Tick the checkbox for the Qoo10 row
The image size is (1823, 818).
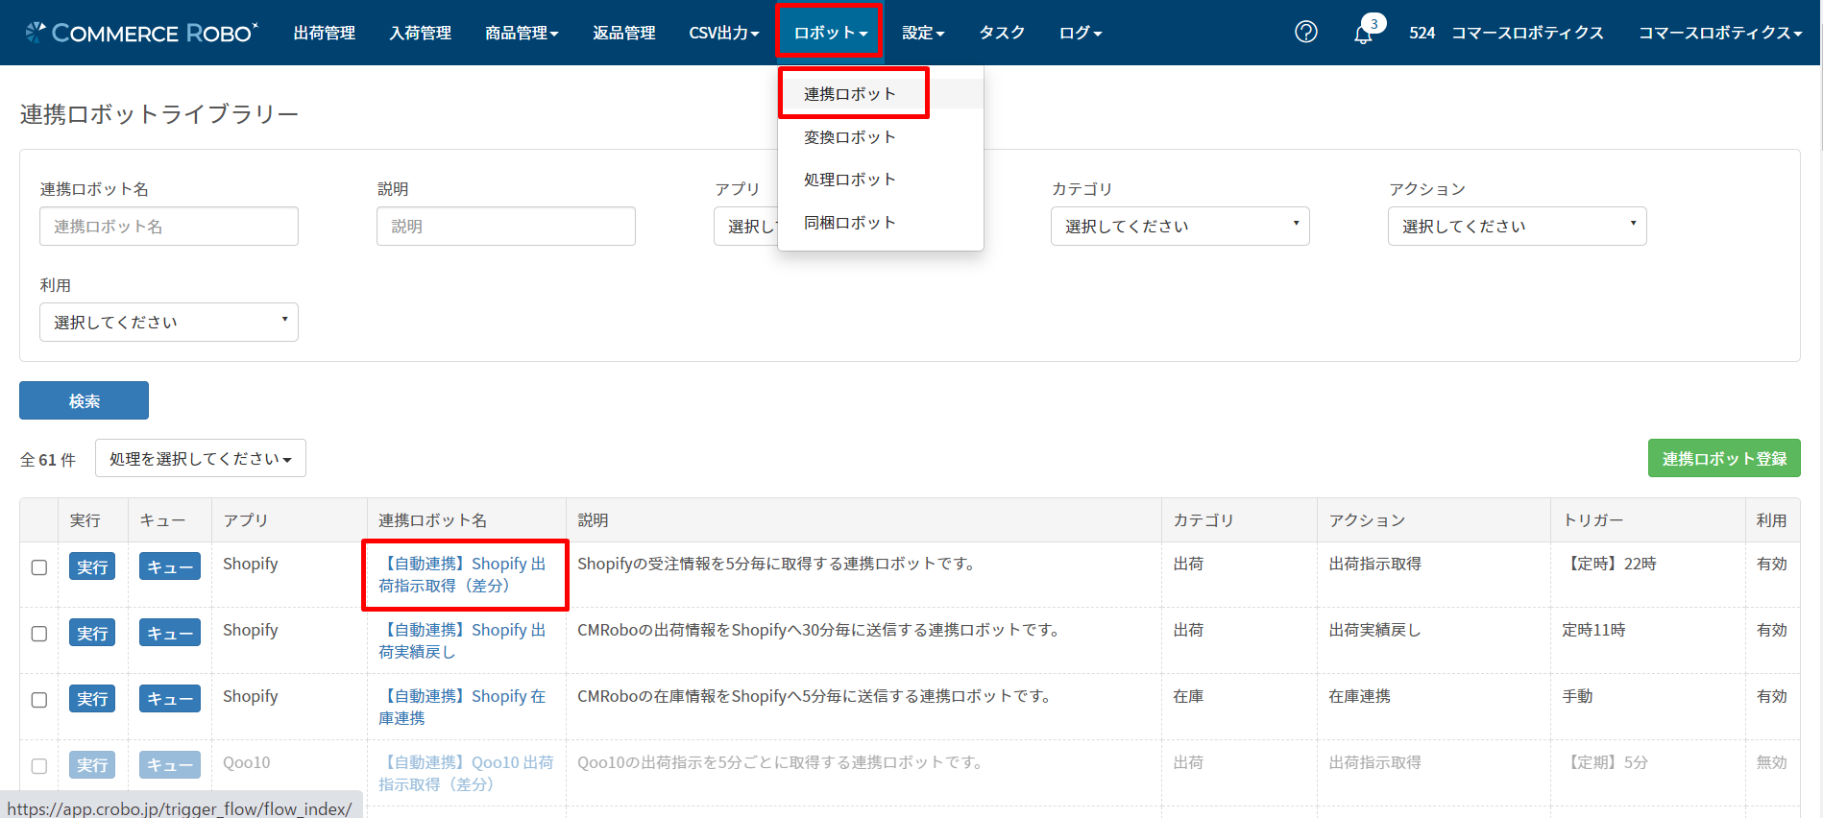[x=39, y=766]
